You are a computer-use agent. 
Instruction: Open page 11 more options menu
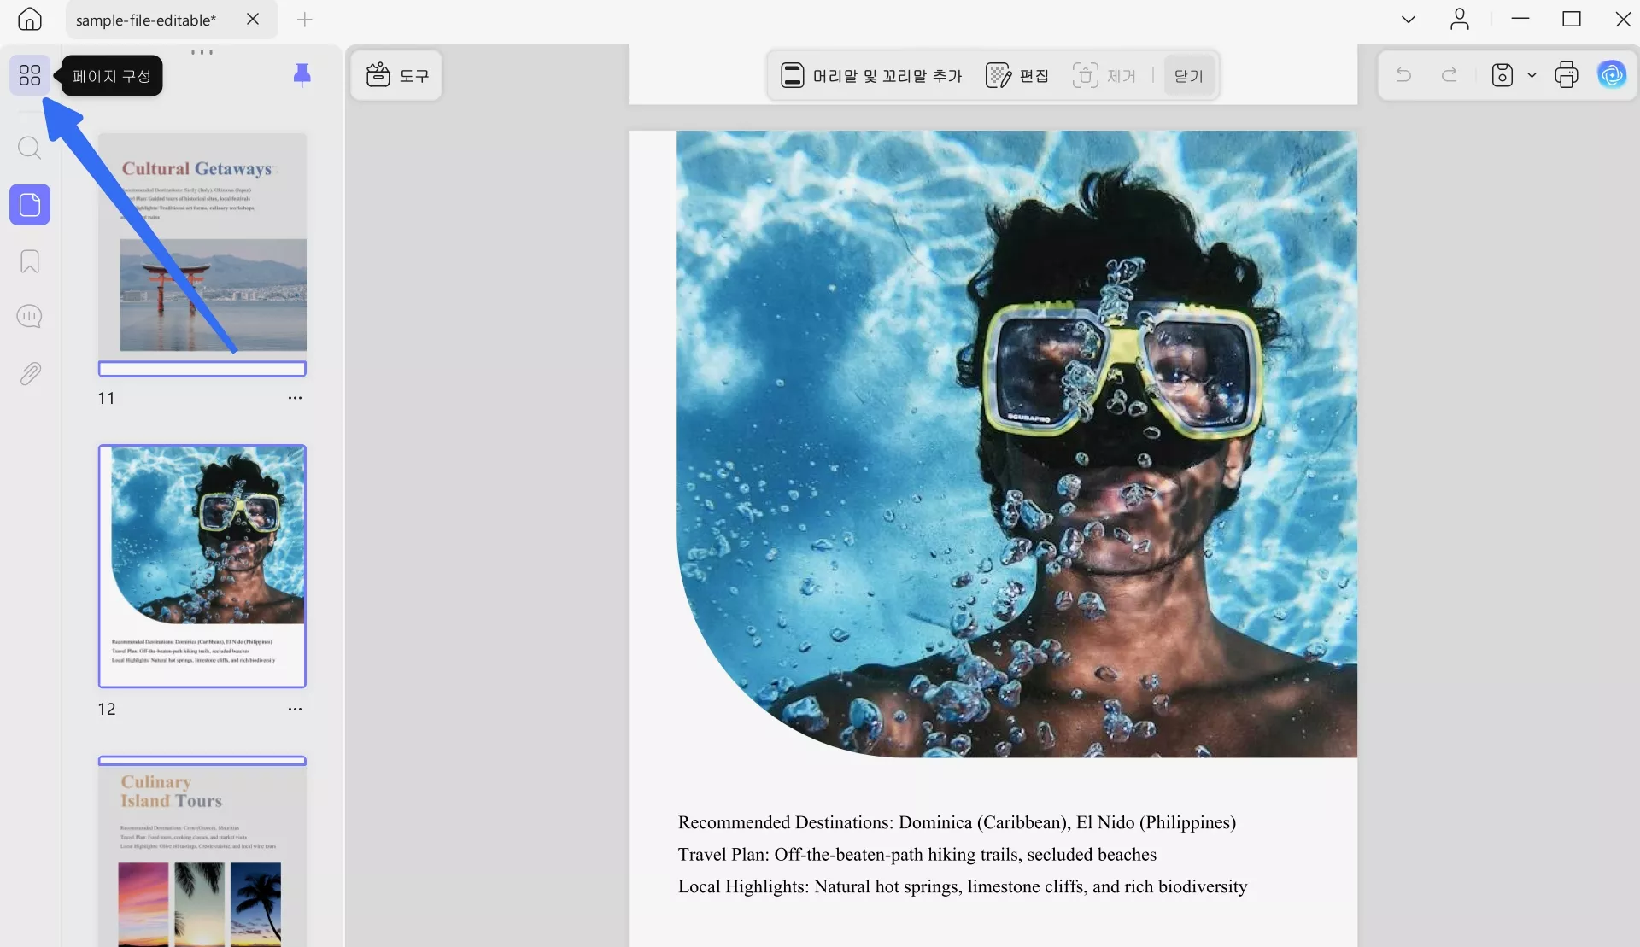[295, 398]
